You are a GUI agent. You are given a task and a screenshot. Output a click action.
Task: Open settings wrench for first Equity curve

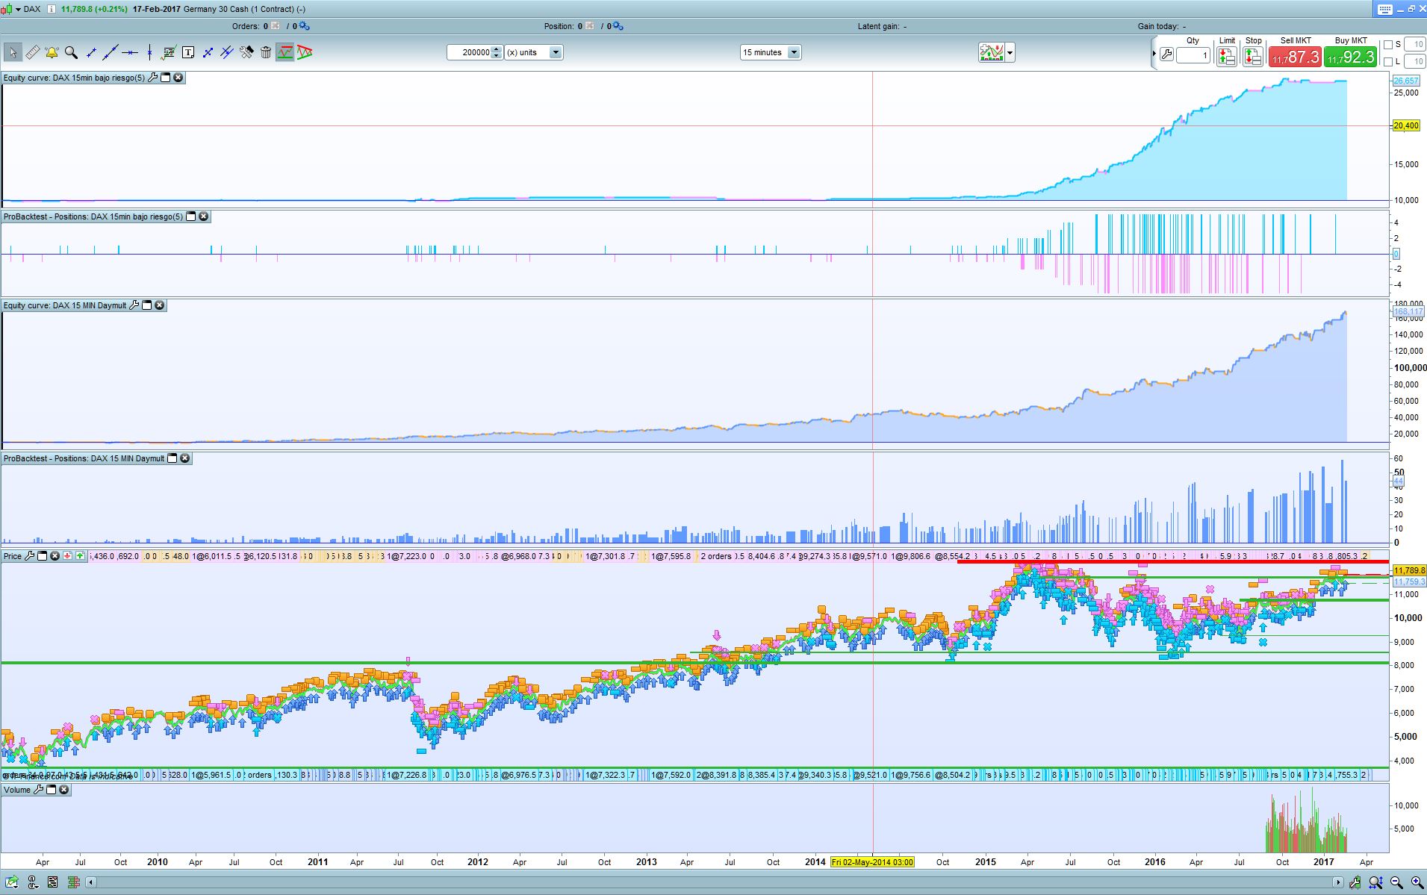[153, 78]
